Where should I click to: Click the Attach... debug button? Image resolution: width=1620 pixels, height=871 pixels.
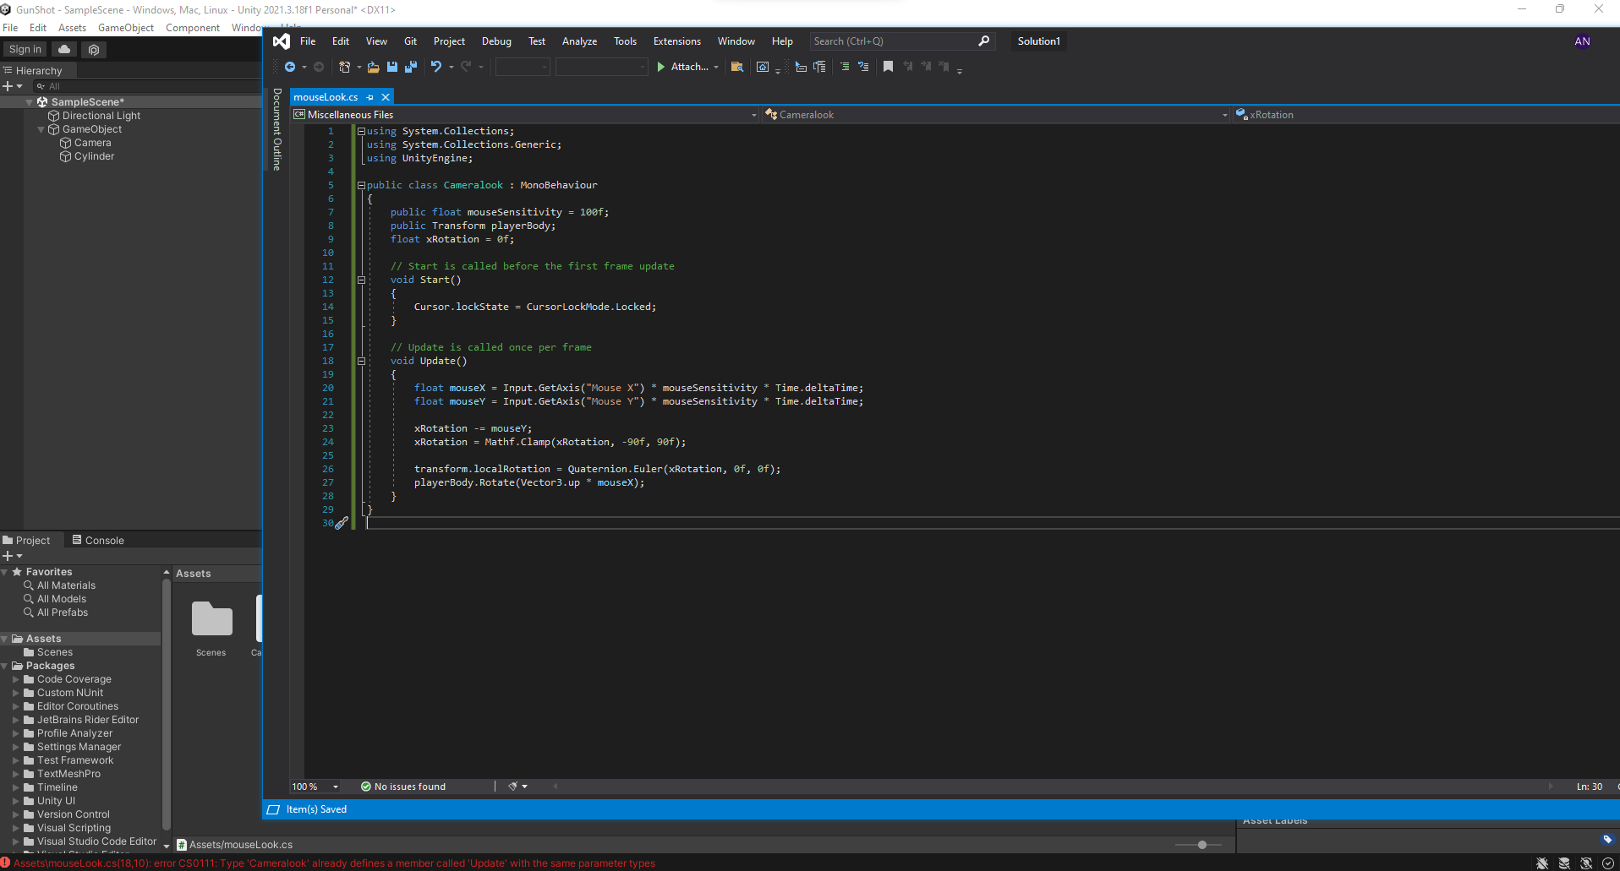click(x=683, y=67)
